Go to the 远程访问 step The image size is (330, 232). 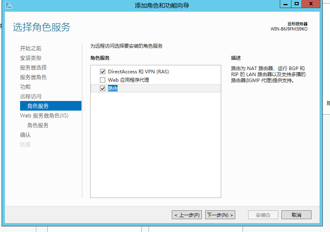[31, 97]
